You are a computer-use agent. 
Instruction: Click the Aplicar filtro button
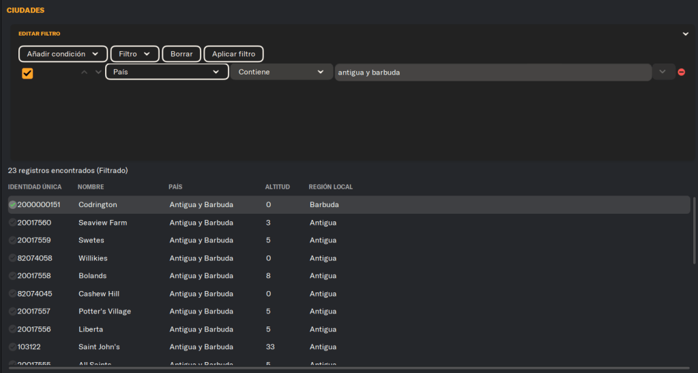pos(233,54)
